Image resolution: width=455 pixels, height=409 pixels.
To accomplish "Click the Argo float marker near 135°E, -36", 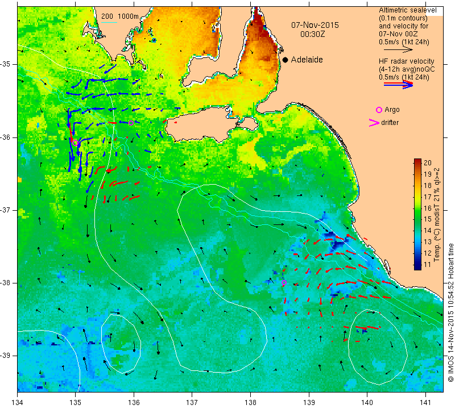I will (x=76, y=143).
